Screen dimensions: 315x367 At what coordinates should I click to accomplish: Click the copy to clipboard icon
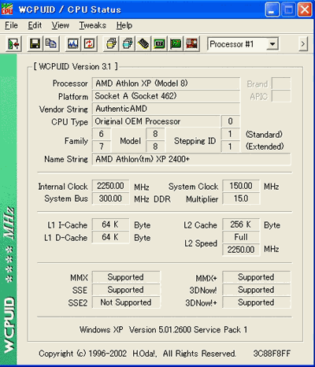[51, 44]
